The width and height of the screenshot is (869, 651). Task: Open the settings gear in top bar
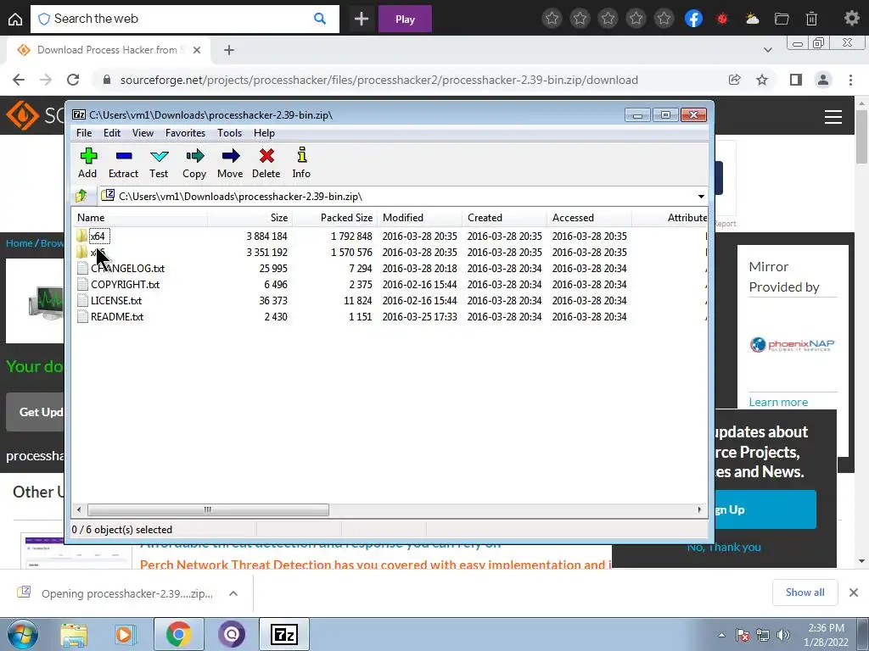click(x=852, y=19)
